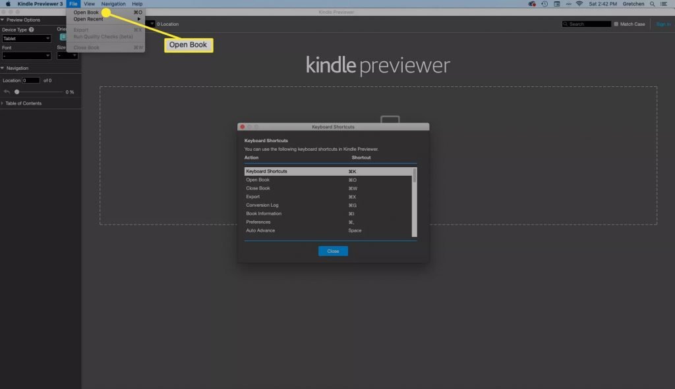The width and height of the screenshot is (675, 389).
Task: Open the View menu
Action: tap(89, 4)
